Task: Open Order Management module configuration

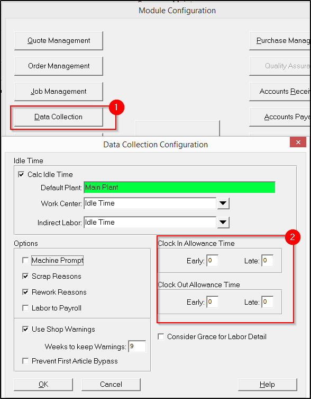Action: click(59, 66)
